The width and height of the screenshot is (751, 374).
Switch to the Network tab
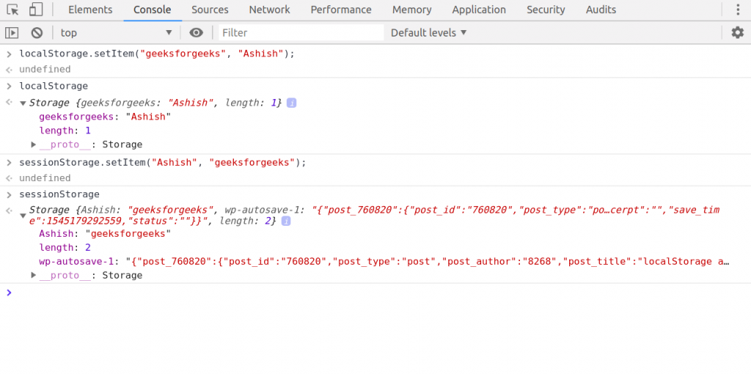click(x=269, y=10)
